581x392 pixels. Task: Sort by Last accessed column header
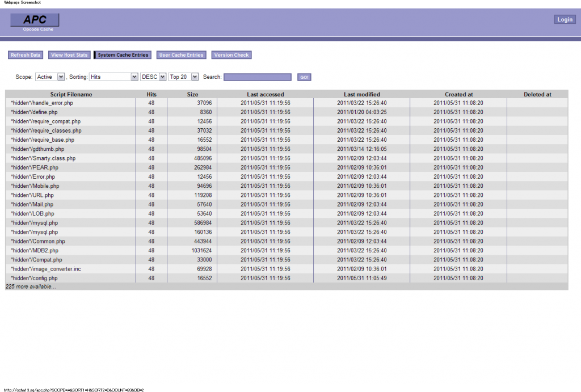(x=266, y=95)
